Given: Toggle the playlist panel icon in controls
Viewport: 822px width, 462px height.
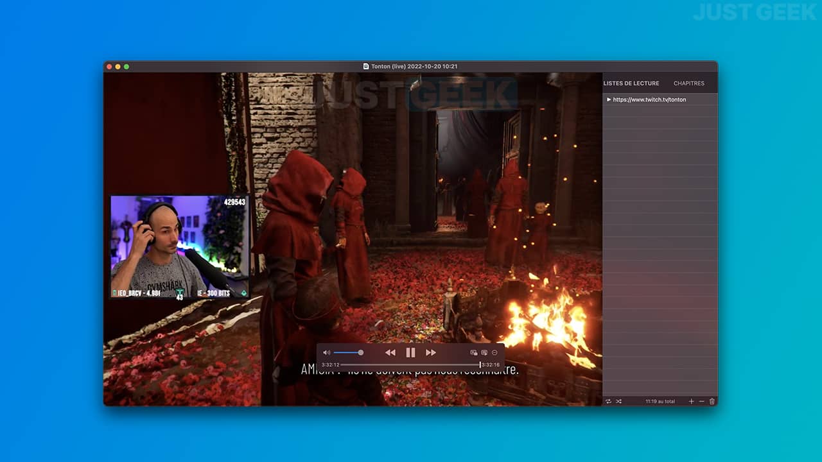Looking at the screenshot, I should pyautogui.click(x=484, y=352).
